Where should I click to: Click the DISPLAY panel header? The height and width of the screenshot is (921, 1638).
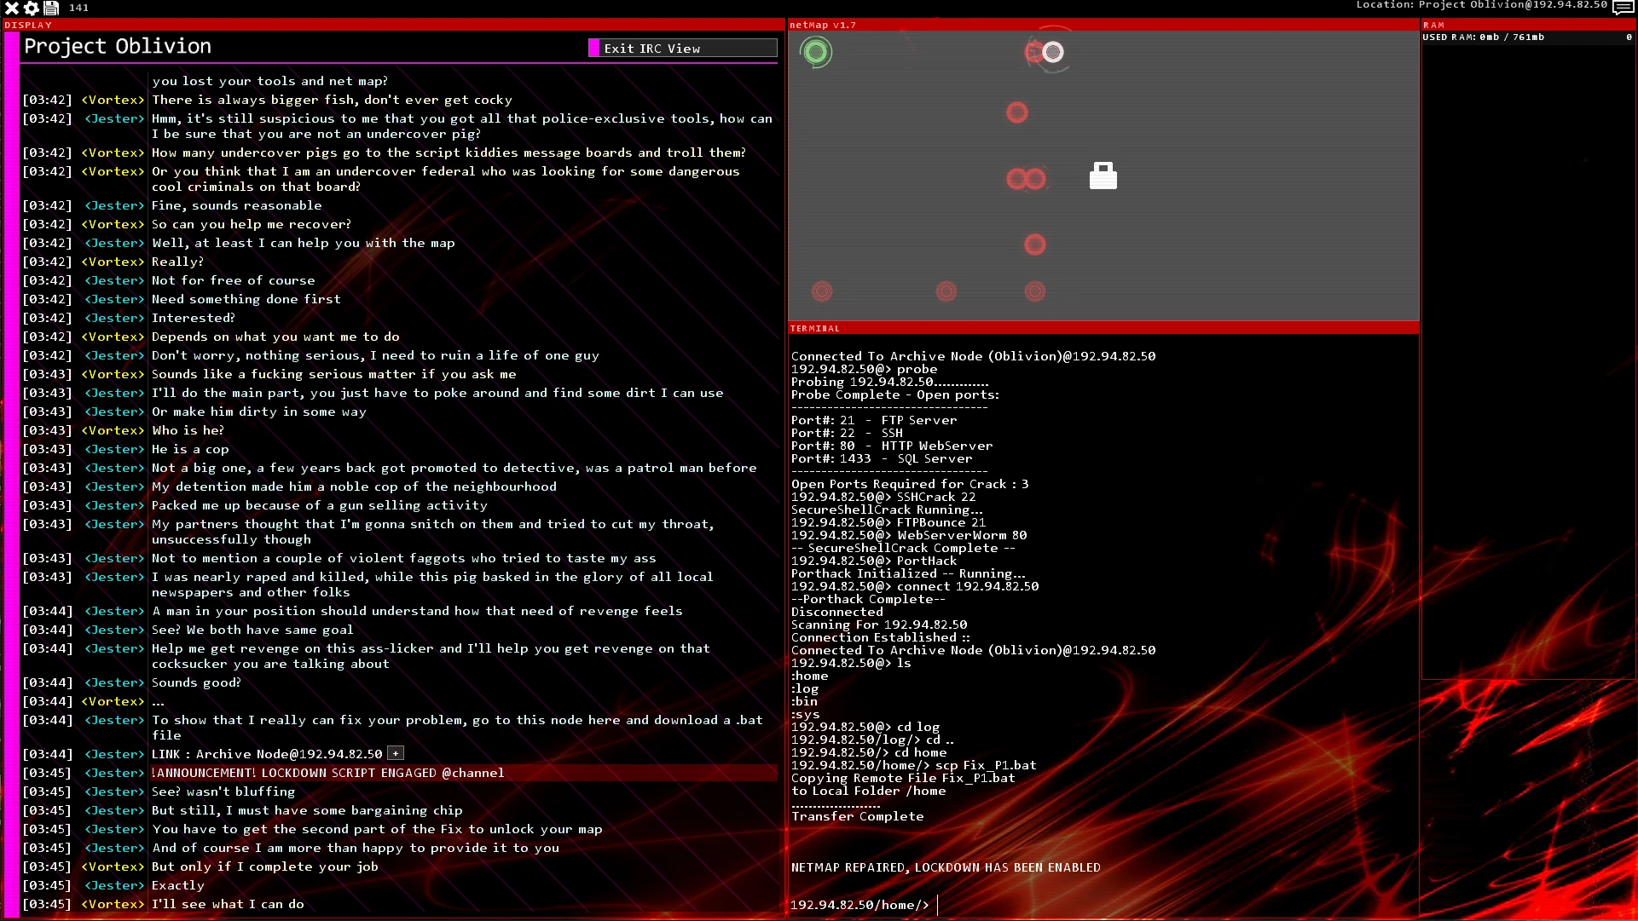[x=393, y=26]
